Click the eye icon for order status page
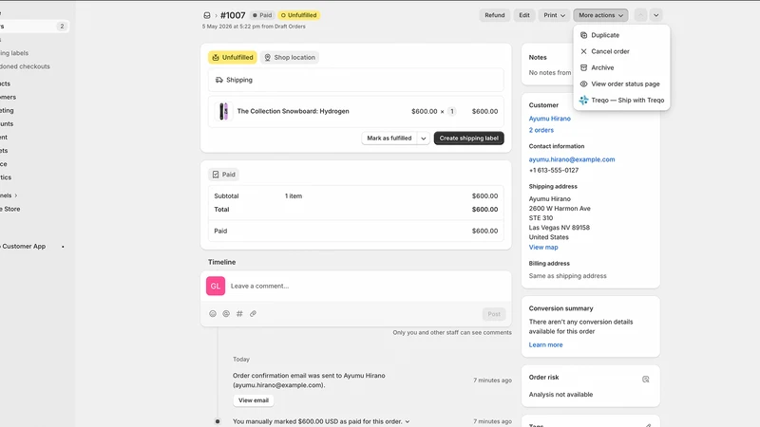This screenshot has height=427, width=760. pos(583,84)
